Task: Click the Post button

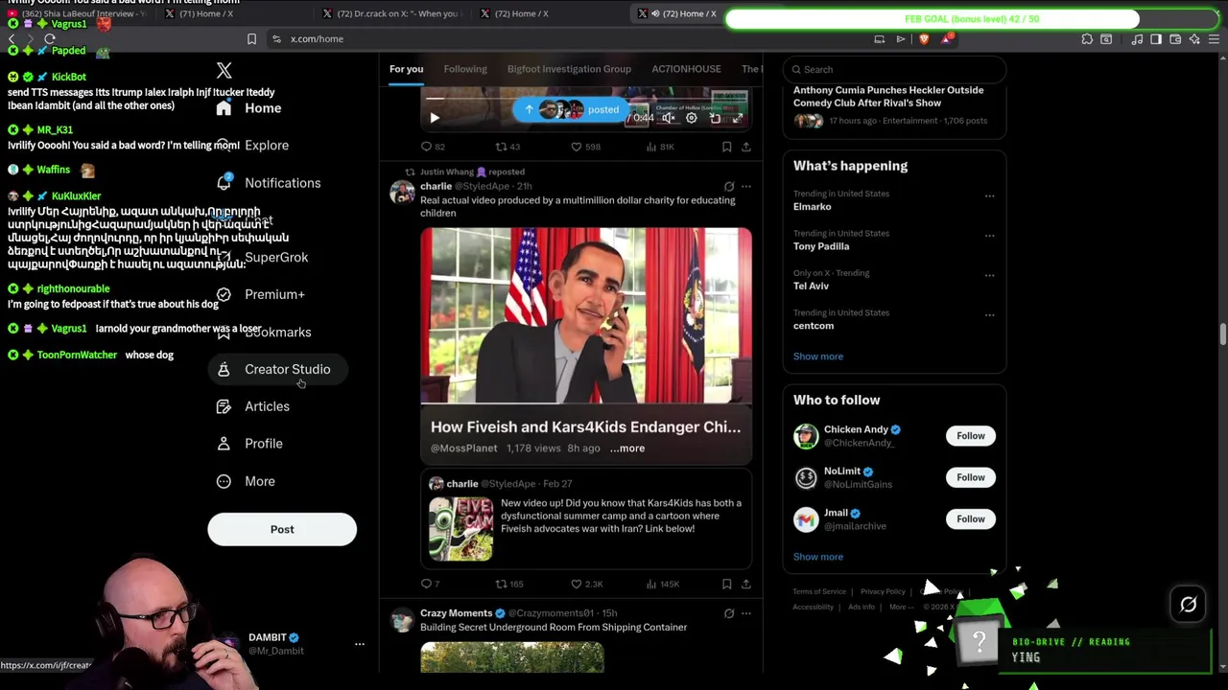Action: [x=282, y=529]
